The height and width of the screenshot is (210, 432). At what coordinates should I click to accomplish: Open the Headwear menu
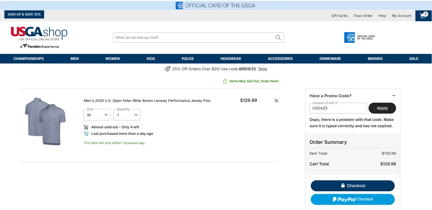(231, 58)
